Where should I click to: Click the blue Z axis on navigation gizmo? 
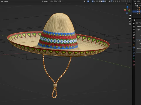pyautogui.click(x=127, y=7)
